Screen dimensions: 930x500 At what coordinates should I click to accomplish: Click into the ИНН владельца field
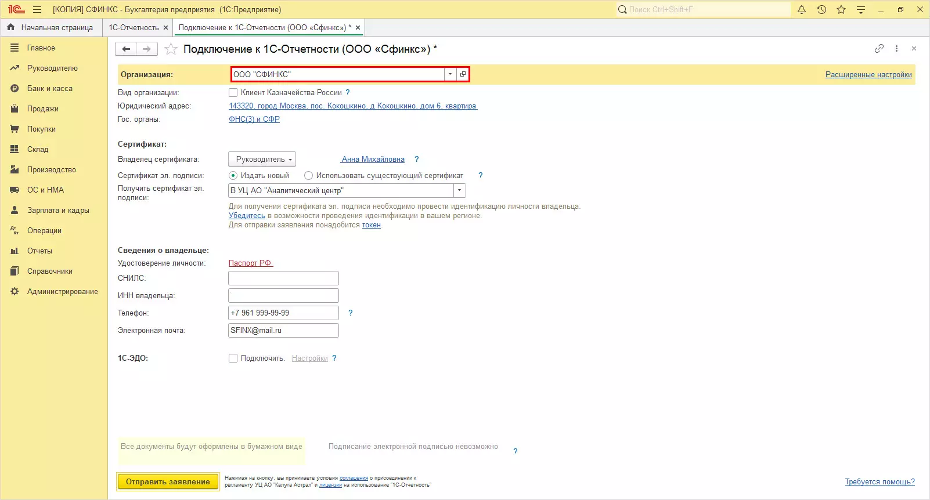tap(283, 295)
